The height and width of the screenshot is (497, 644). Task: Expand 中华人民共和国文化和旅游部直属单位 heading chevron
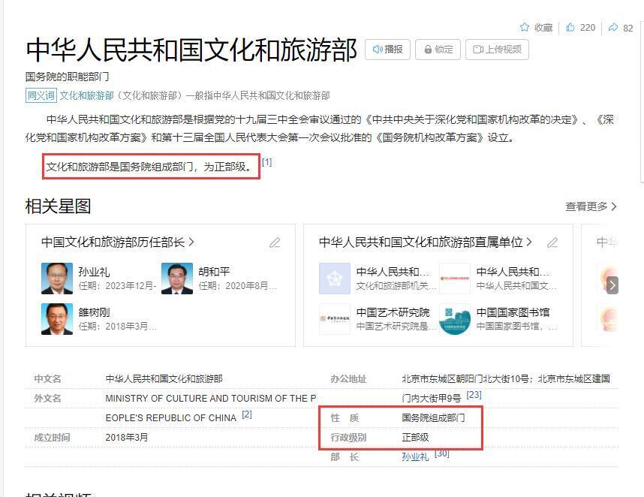(x=529, y=242)
